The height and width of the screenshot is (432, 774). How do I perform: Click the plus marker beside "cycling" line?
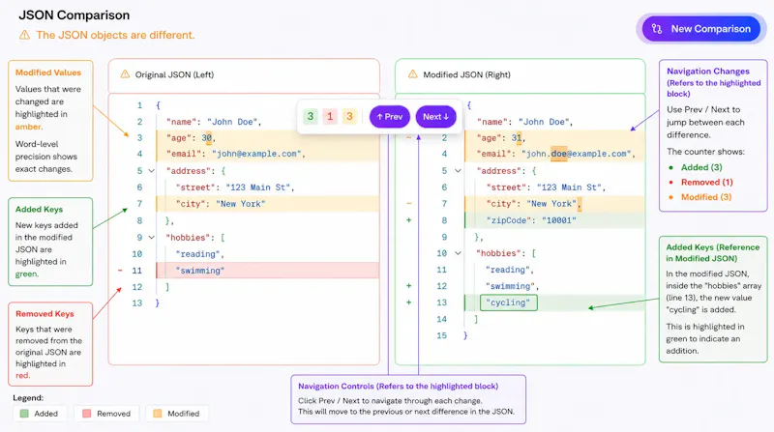(408, 302)
